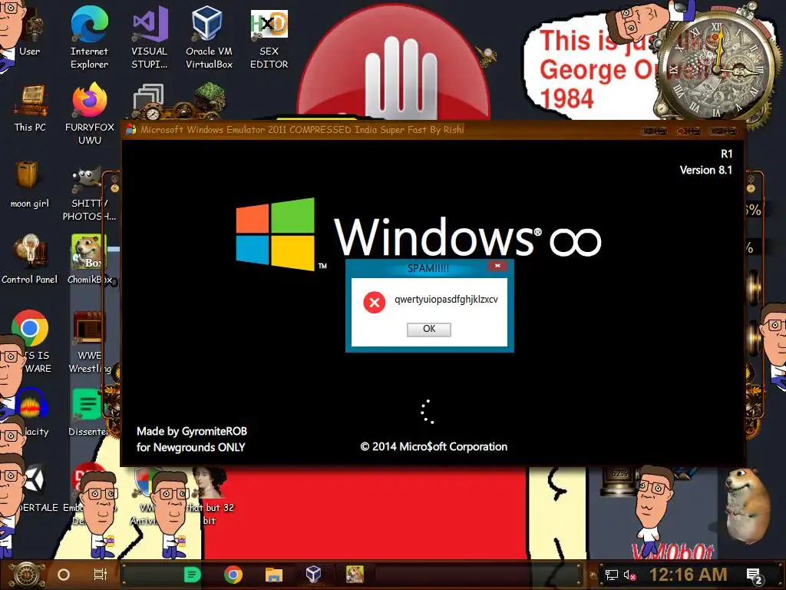The image size is (786, 590).
Task: Click the 'Version 8.1' text
Action: pos(706,170)
